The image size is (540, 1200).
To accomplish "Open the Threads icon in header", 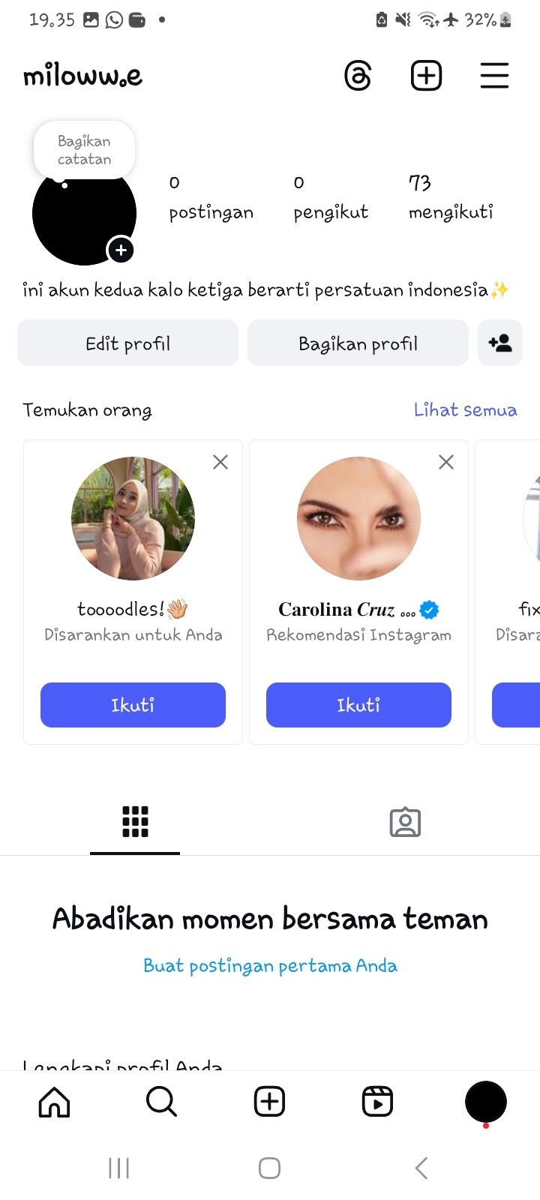I will [x=358, y=76].
